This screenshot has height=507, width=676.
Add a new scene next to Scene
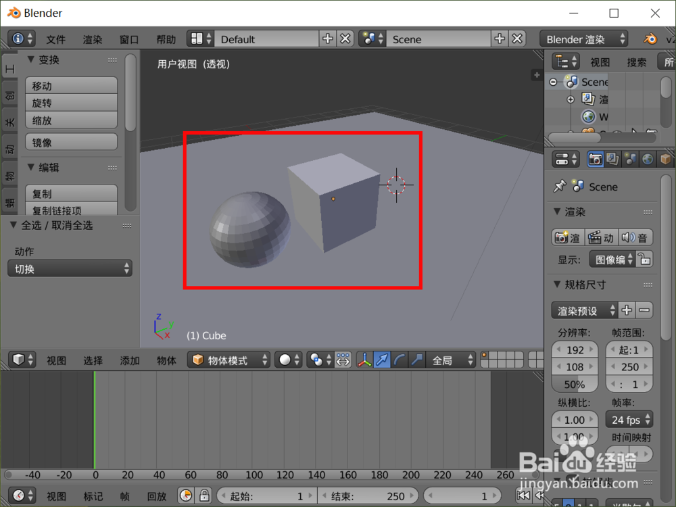(500, 39)
